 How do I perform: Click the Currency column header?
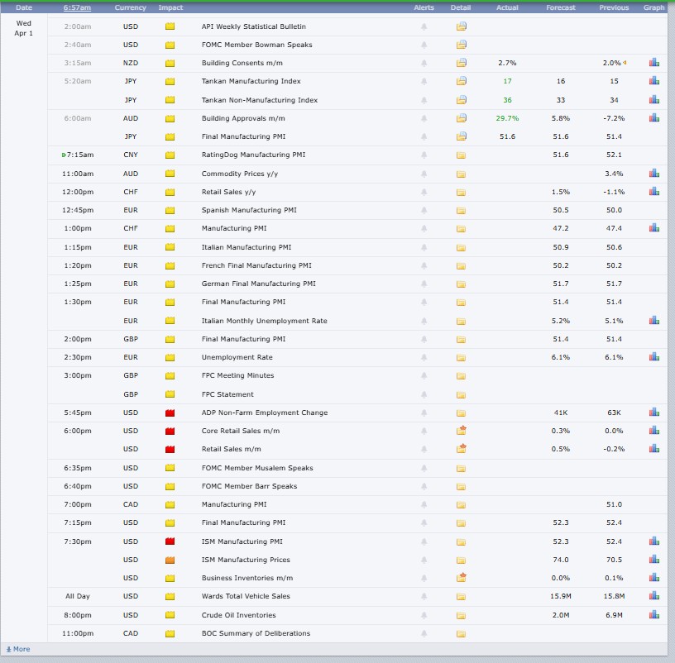130,7
